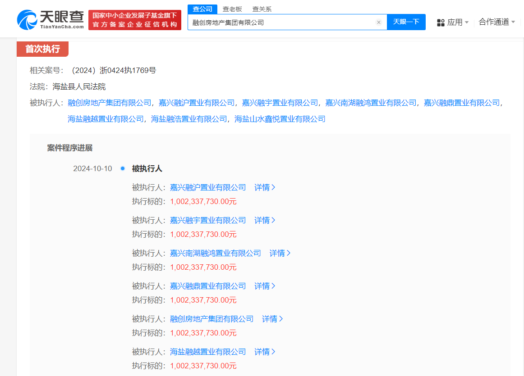This screenshot has width=524, height=376.
Task: Click the 应用 grid icon
Action: 441,23
